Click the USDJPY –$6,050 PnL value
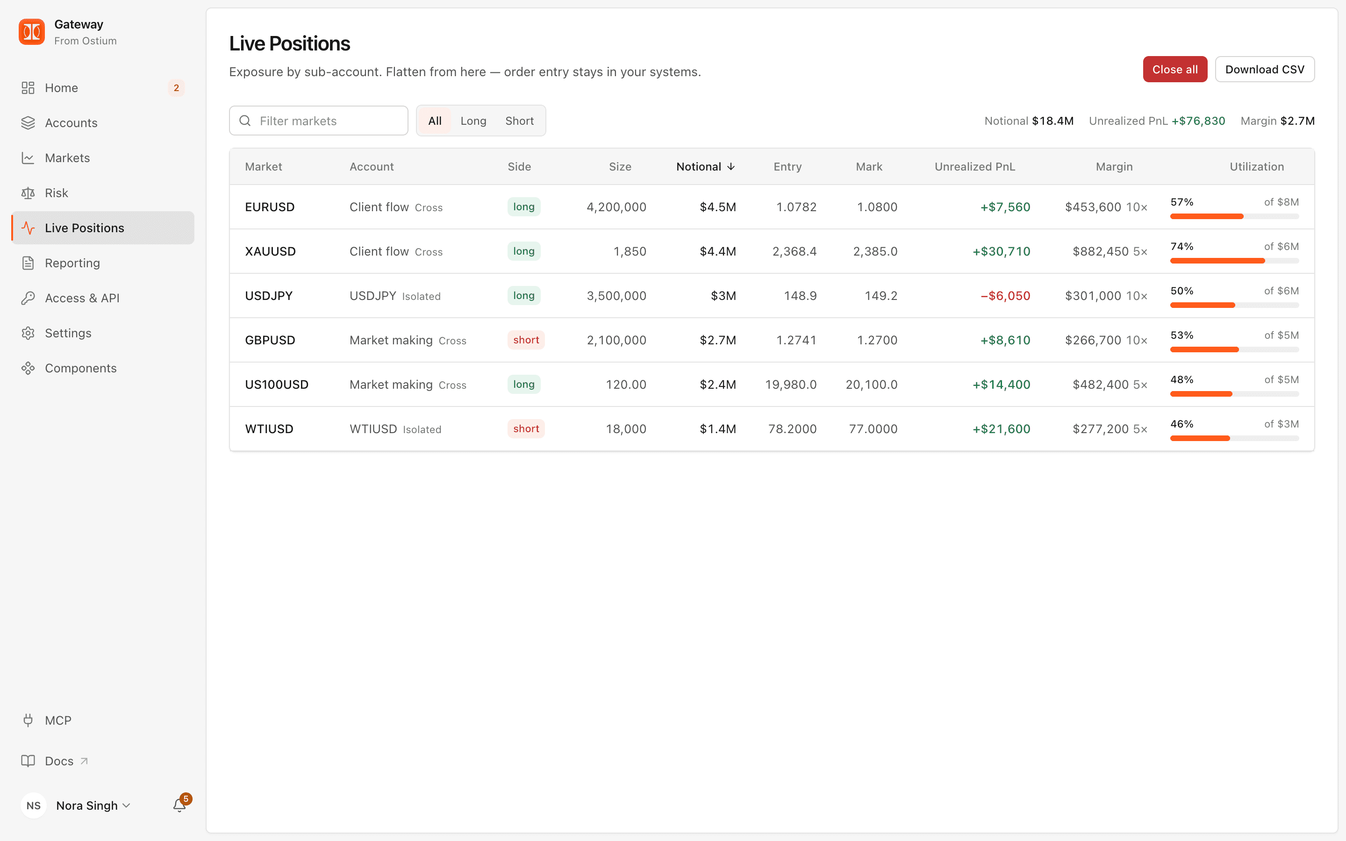Viewport: 1346px width, 841px height. (1005, 296)
